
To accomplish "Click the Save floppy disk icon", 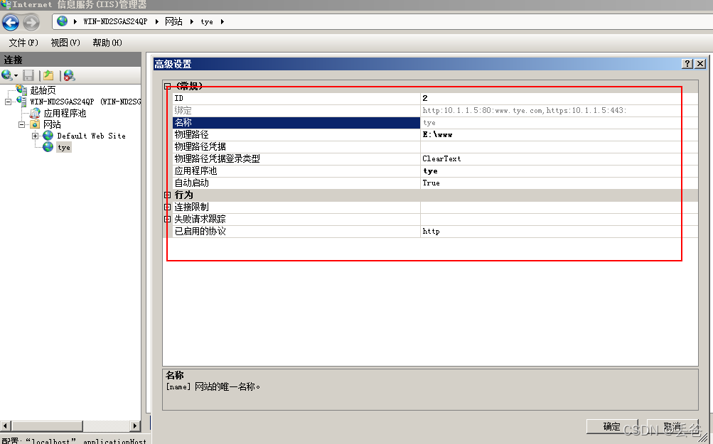I will pos(28,75).
